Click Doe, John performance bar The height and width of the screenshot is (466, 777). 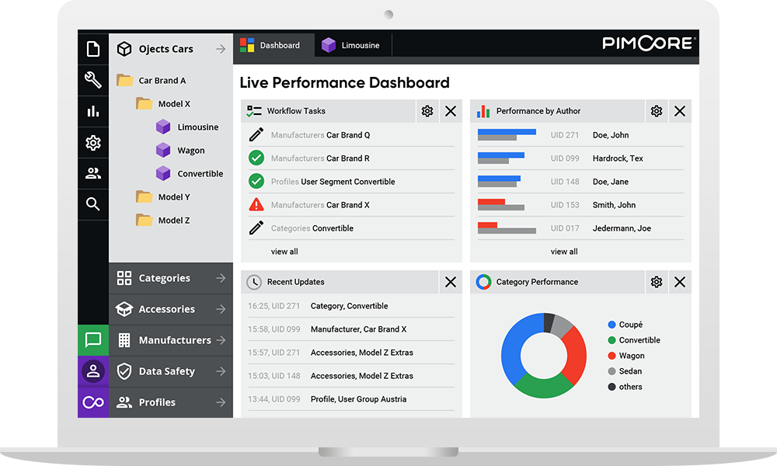tap(507, 134)
